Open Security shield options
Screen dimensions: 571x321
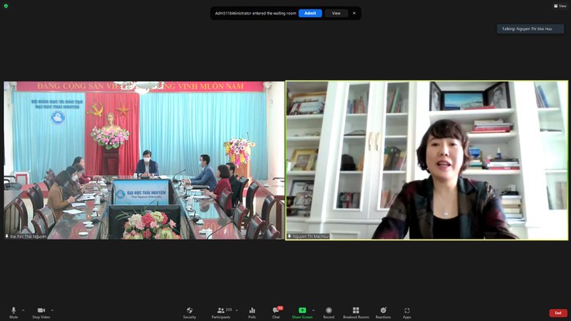pos(189,312)
